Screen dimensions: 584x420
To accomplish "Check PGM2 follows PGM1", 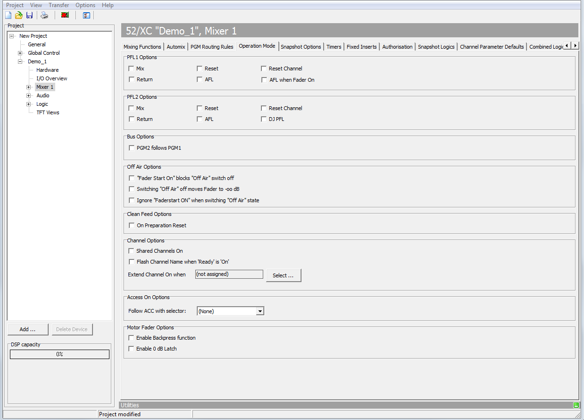I will (x=131, y=147).
